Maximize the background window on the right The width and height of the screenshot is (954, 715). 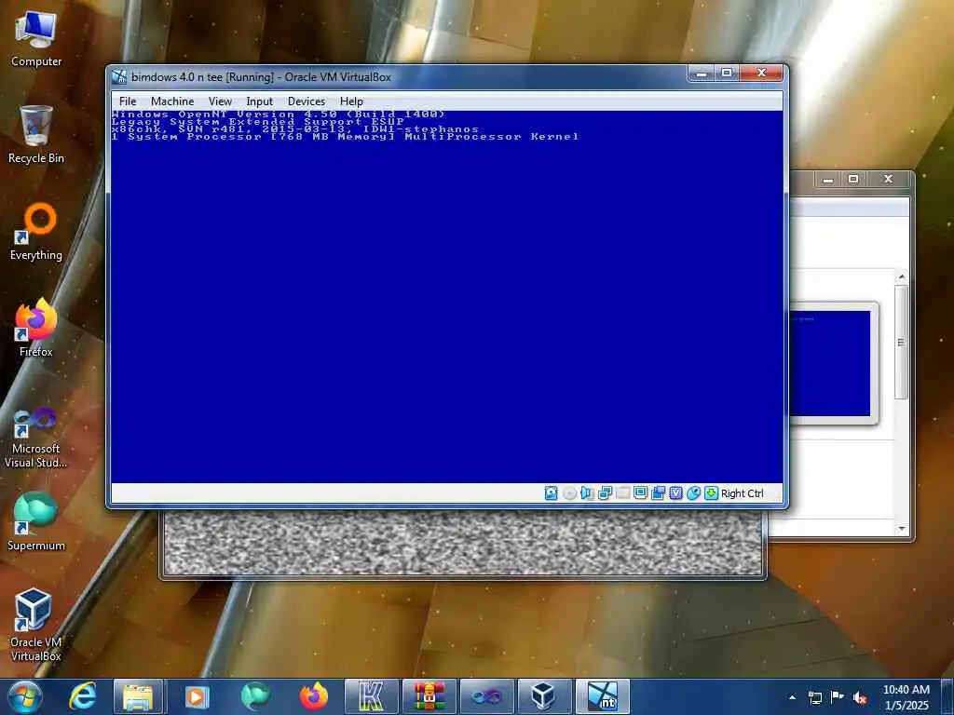click(x=853, y=180)
